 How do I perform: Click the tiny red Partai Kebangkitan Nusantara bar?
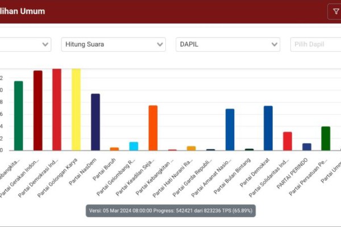pyautogui.click(x=172, y=150)
